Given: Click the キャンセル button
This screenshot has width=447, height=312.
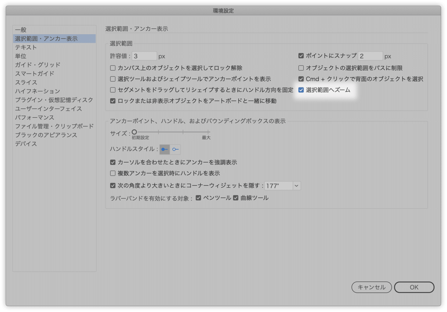Looking at the screenshot, I should click(371, 287).
